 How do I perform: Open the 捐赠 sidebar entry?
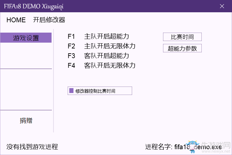coord(26,120)
